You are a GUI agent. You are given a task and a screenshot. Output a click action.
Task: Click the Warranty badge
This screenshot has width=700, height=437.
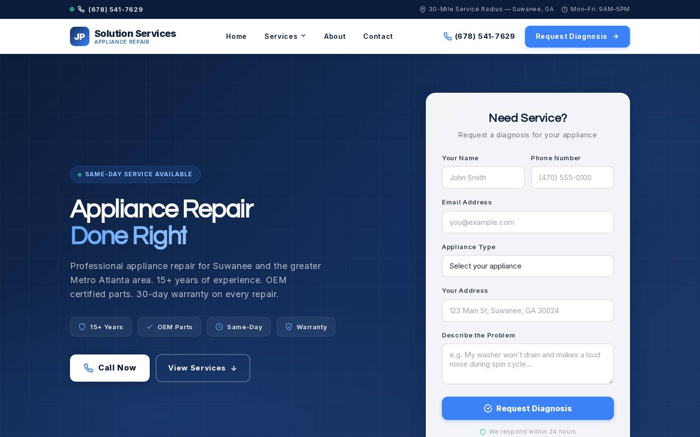306,327
